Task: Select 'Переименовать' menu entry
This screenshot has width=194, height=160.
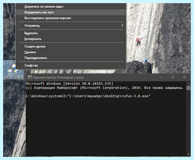Action: pyautogui.click(x=71, y=58)
